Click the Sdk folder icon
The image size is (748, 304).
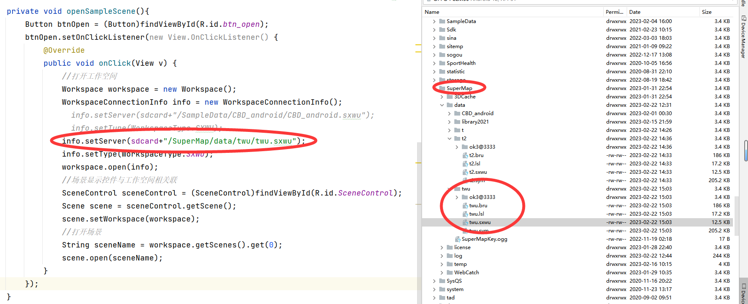[442, 29]
